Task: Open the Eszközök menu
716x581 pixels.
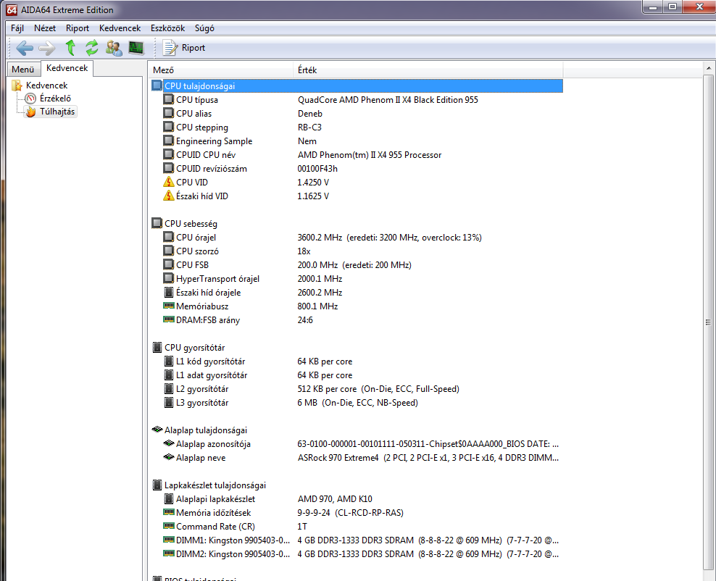Action: coord(167,28)
